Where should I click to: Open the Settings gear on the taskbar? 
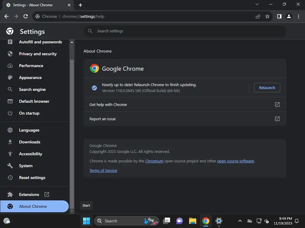click(219, 221)
